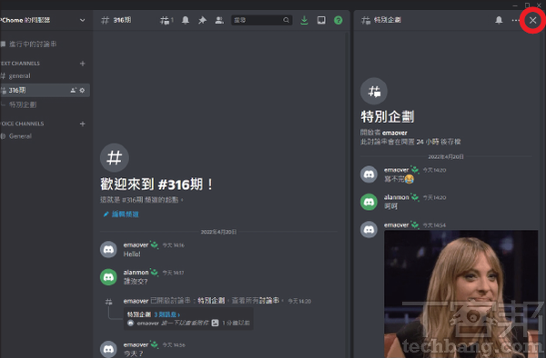This screenshot has width=546, height=358.
Task: Add a new text channel
Action: [x=83, y=64]
